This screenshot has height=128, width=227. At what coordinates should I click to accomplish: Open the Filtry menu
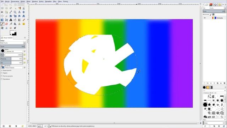(x=55, y=1)
